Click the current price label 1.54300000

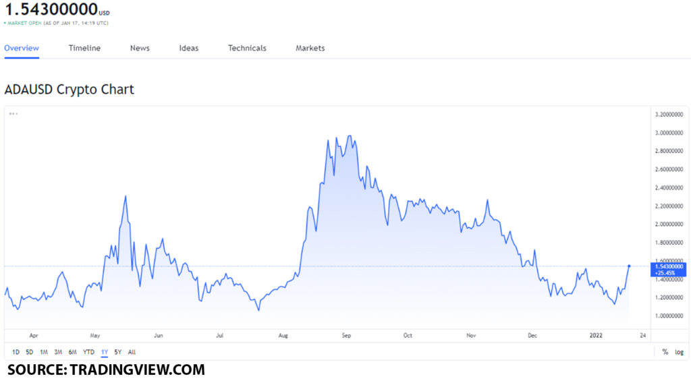(668, 270)
